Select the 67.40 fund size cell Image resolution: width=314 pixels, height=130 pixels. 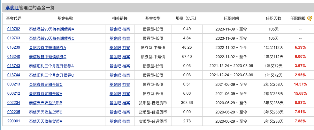(187, 57)
